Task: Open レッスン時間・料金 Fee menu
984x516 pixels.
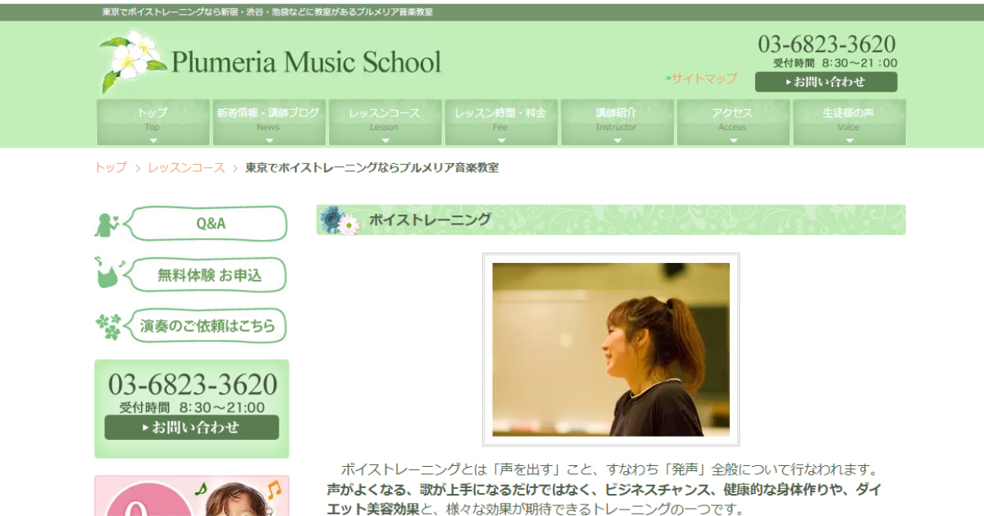Action: [x=500, y=123]
